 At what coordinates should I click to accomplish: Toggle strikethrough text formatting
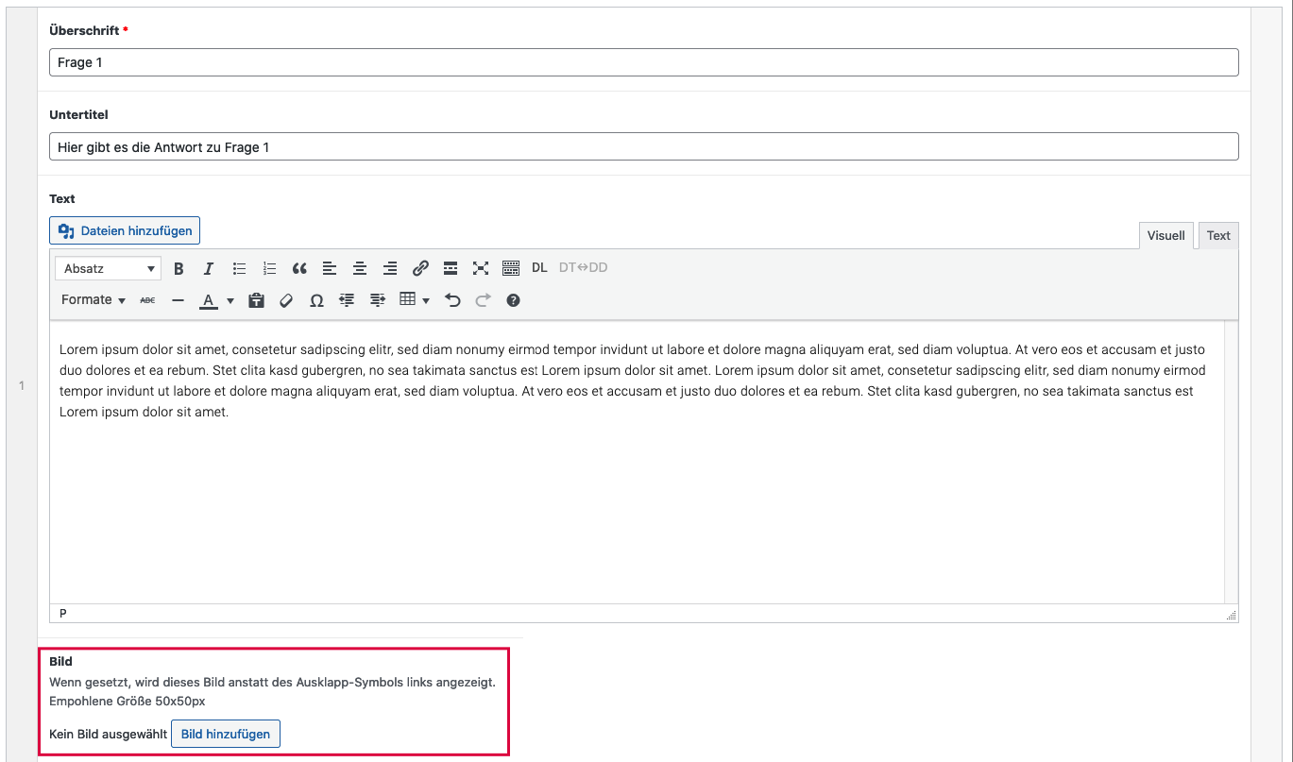[147, 301]
